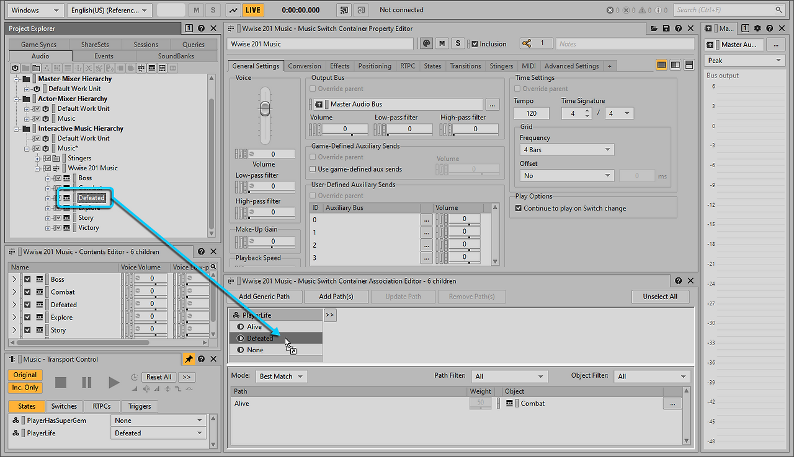Click the remote connect icon in toolbar

344,10
